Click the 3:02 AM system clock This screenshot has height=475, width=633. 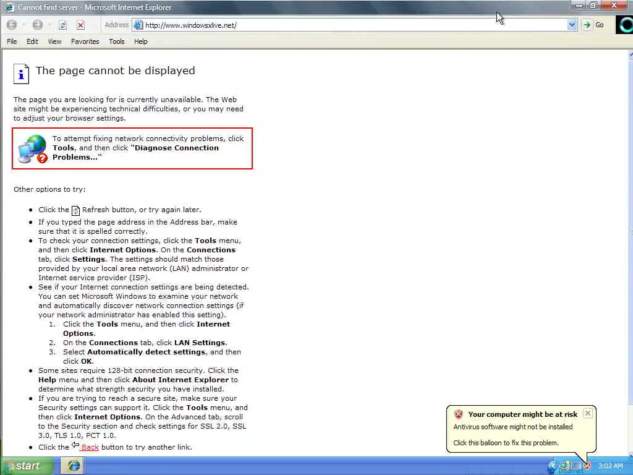[610, 466]
